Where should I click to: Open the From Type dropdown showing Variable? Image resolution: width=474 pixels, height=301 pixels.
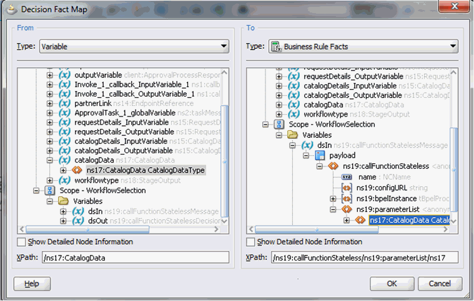(134, 47)
